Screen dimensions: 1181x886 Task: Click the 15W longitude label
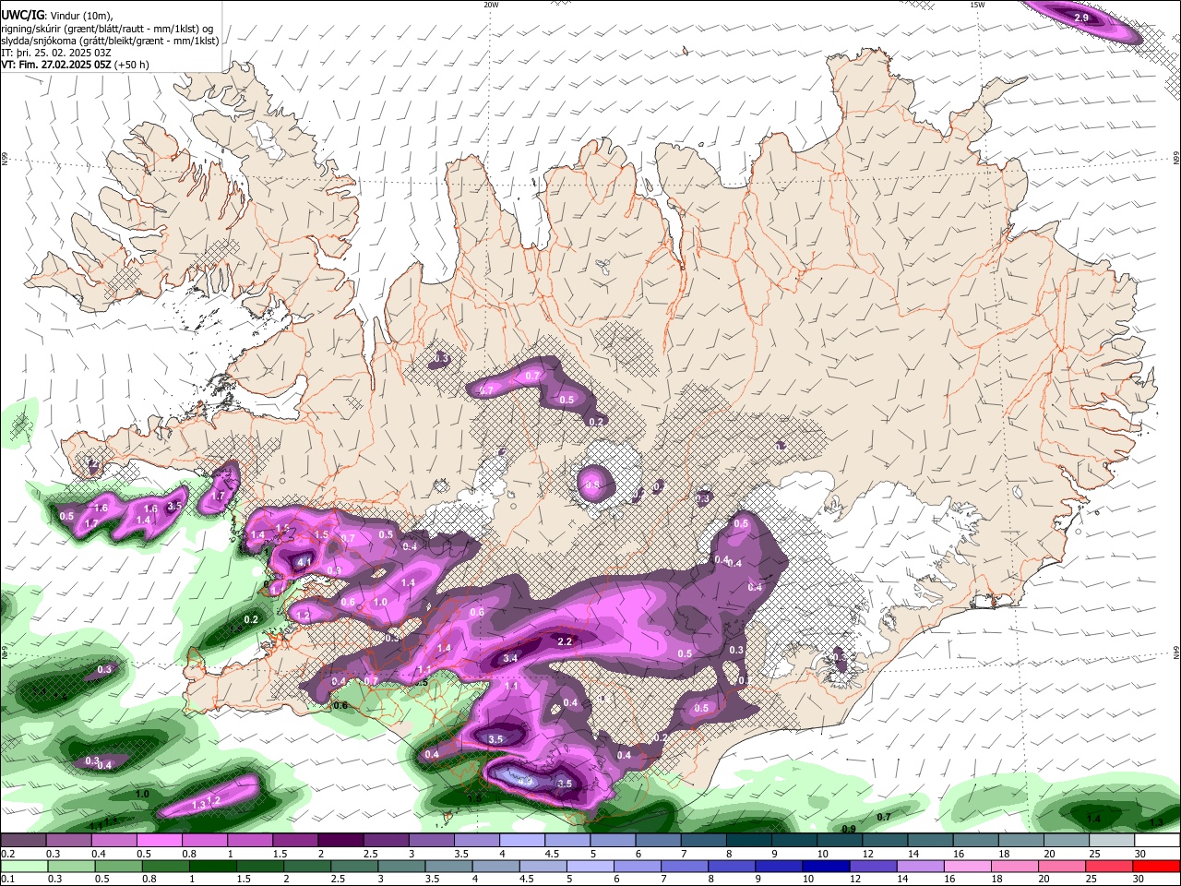(x=977, y=5)
